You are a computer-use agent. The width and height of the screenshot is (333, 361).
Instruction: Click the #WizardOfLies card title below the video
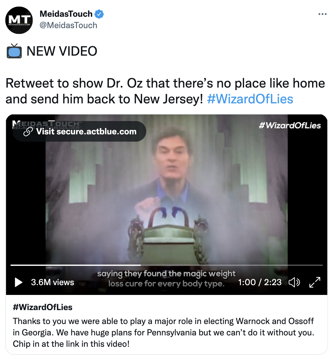(x=43, y=307)
